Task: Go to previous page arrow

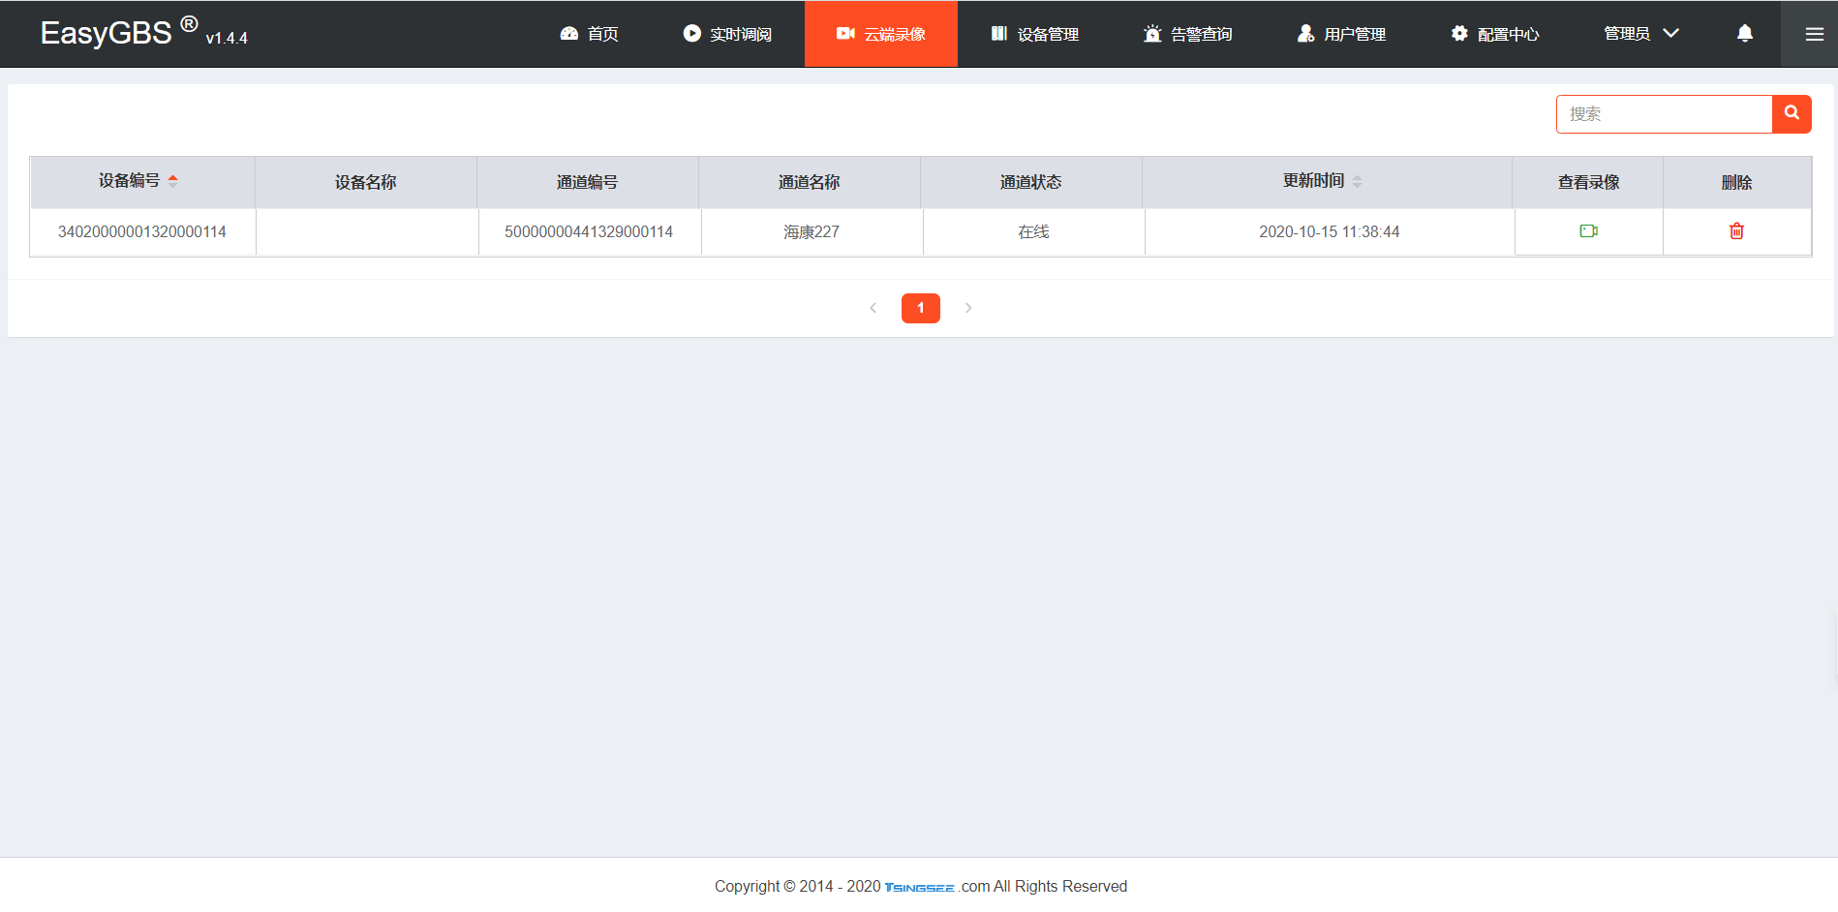Action: click(873, 308)
